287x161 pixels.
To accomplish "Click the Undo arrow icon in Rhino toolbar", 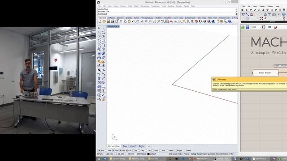I will (134, 21).
